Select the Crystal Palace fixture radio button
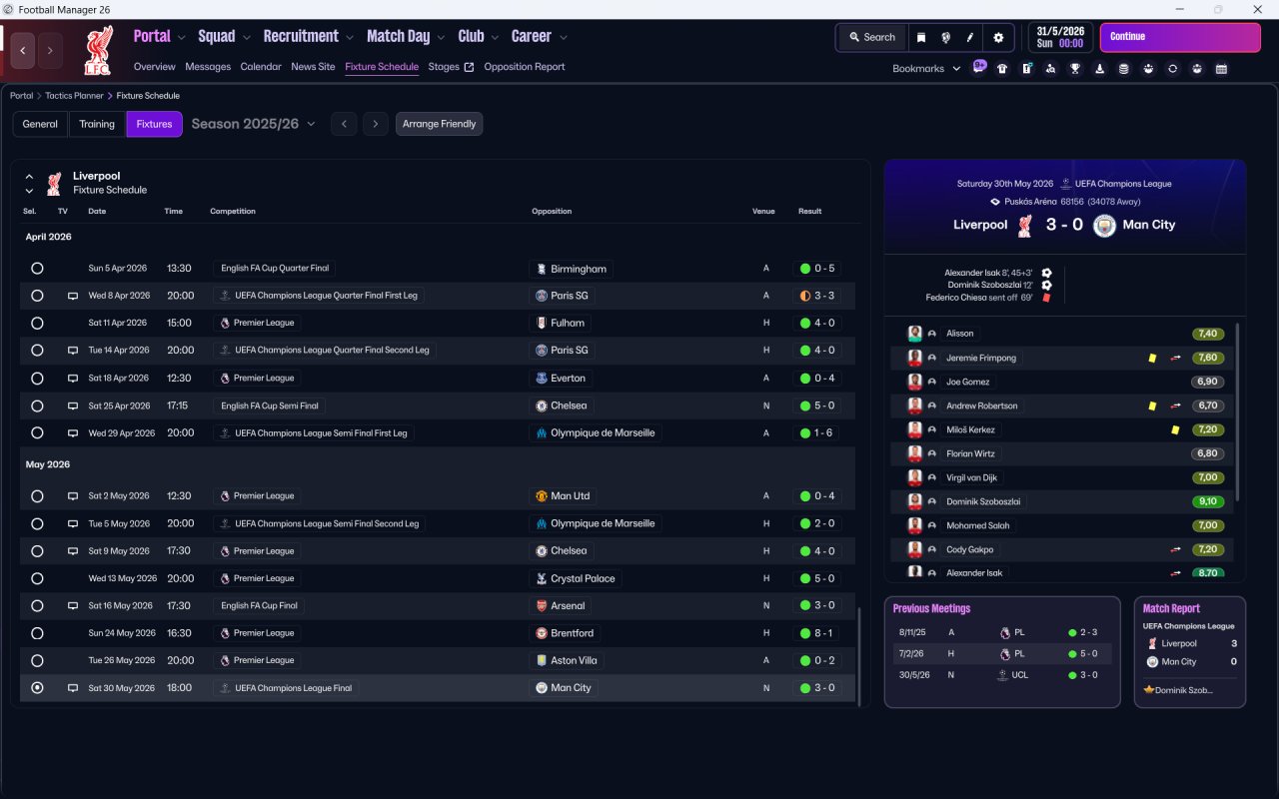1279x799 pixels. click(37, 578)
